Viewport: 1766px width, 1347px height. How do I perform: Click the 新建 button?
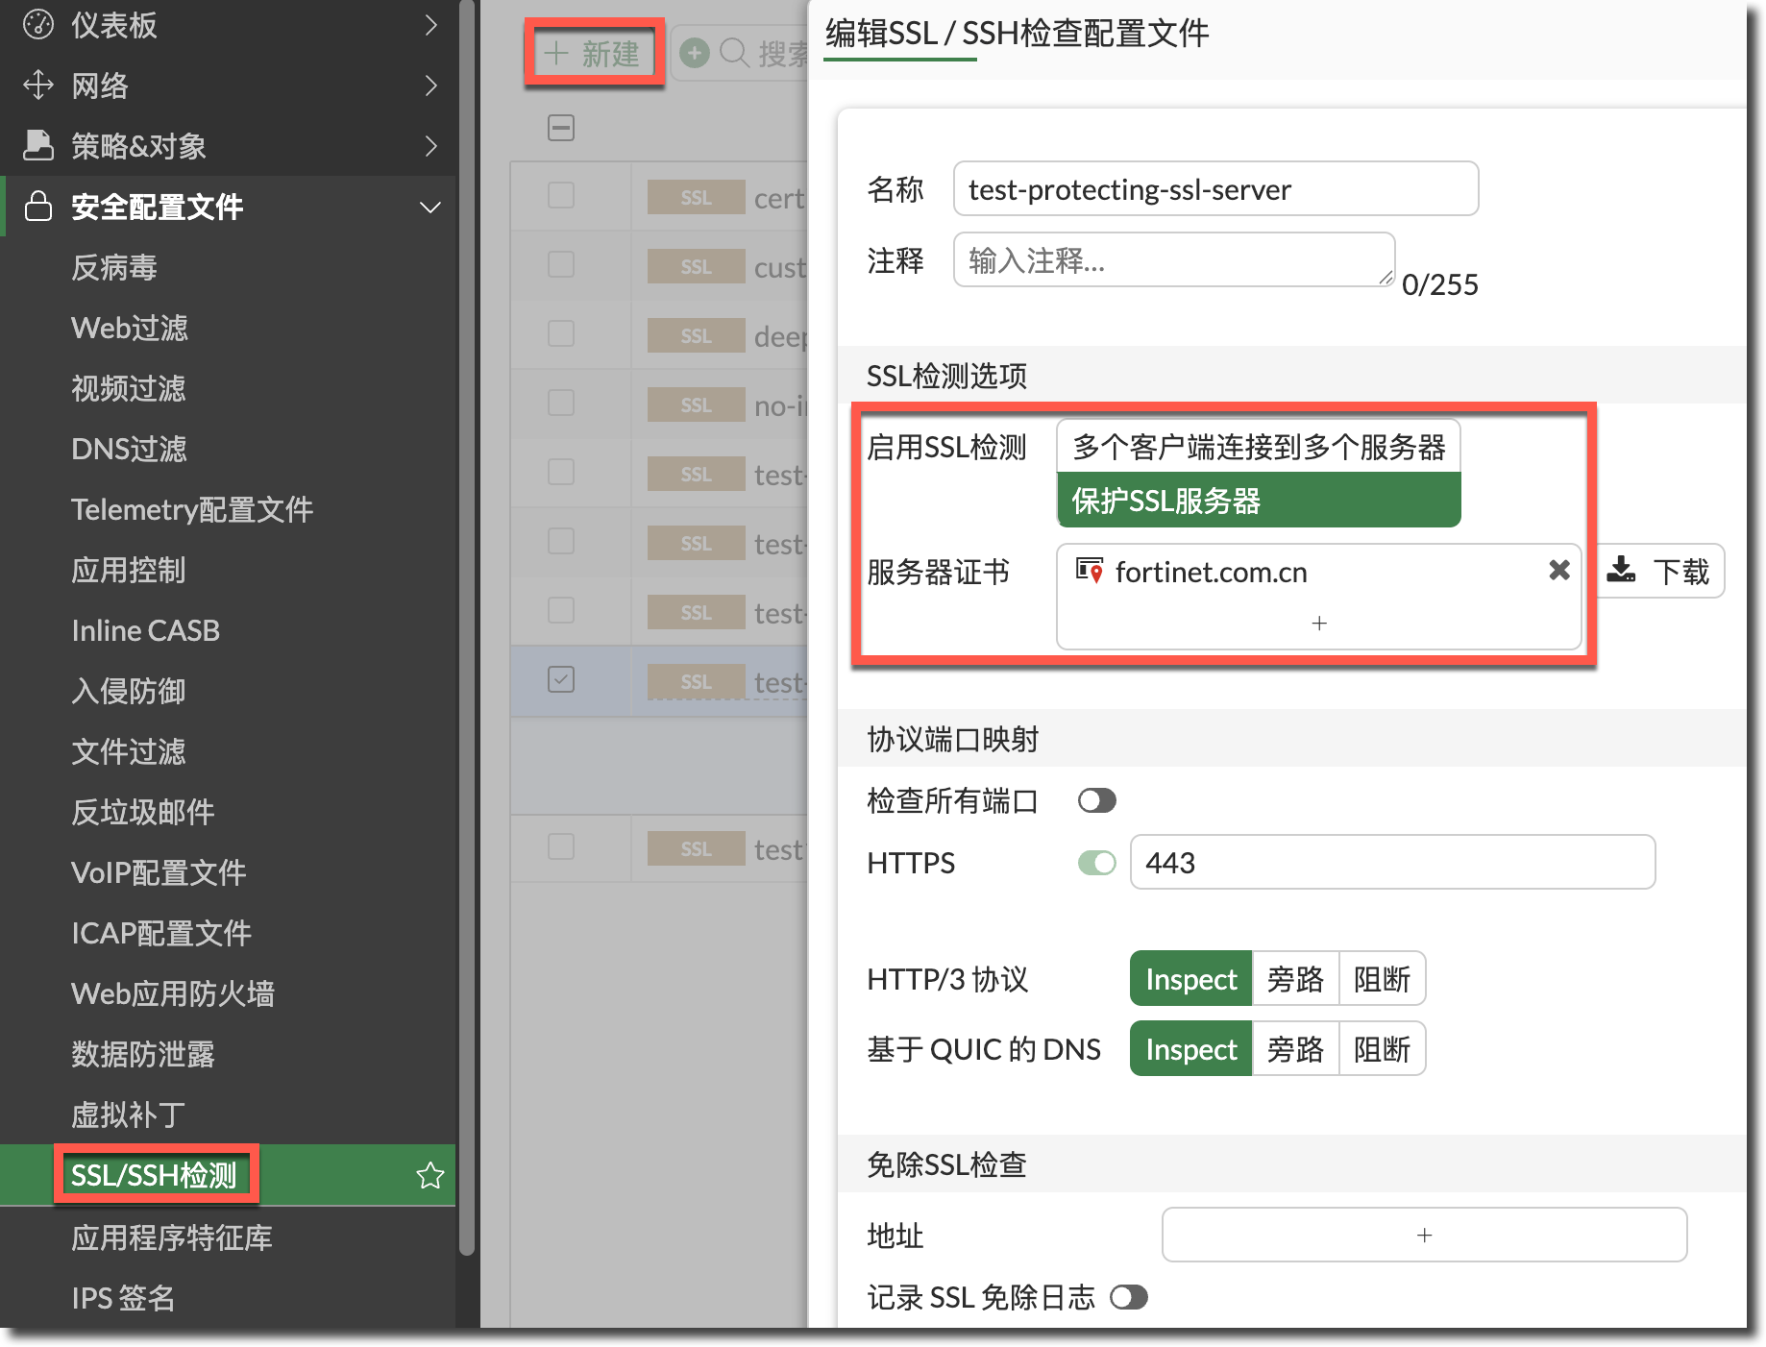click(593, 53)
